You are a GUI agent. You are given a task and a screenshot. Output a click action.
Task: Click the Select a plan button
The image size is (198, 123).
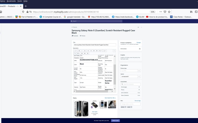click(115, 120)
